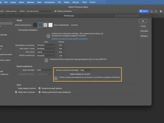164x123 pixels.
Task: Open the Wtyczki menu
Action: click(76, 2)
